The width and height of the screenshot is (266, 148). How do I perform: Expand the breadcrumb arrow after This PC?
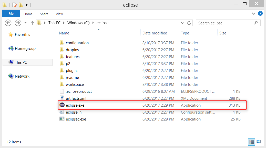(64, 23)
